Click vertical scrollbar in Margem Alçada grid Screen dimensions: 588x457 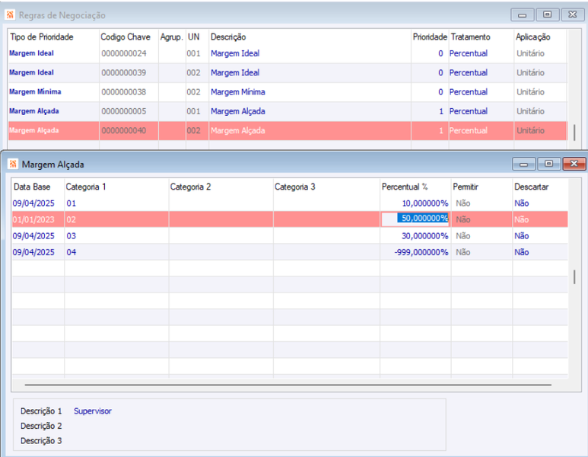(x=574, y=276)
